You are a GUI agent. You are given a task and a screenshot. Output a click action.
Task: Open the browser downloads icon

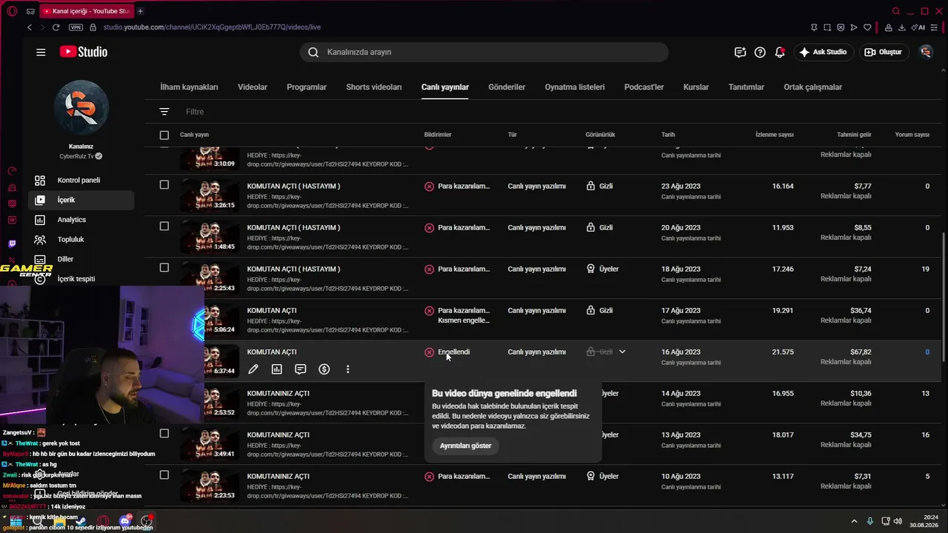tap(902, 27)
